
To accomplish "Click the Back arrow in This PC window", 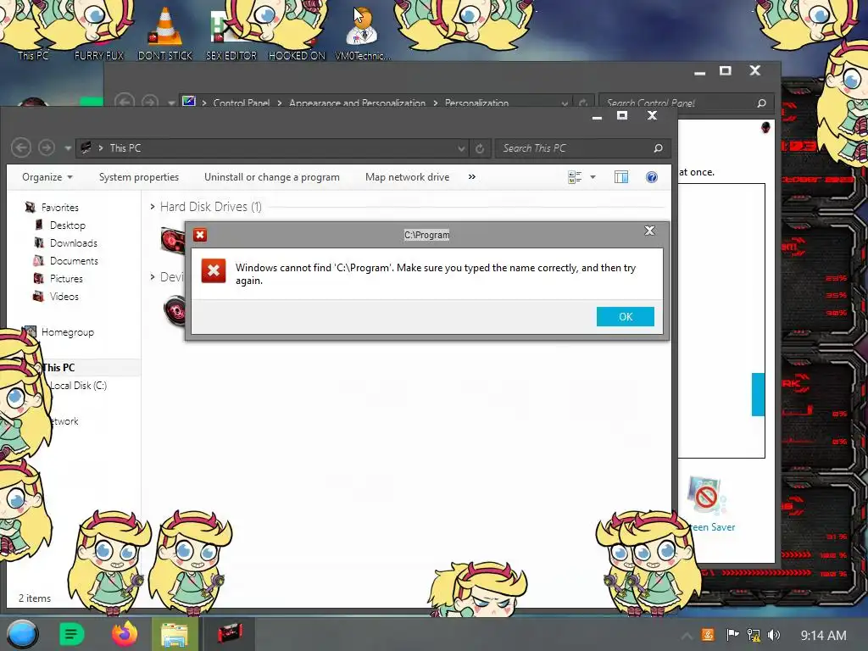I will click(x=20, y=147).
